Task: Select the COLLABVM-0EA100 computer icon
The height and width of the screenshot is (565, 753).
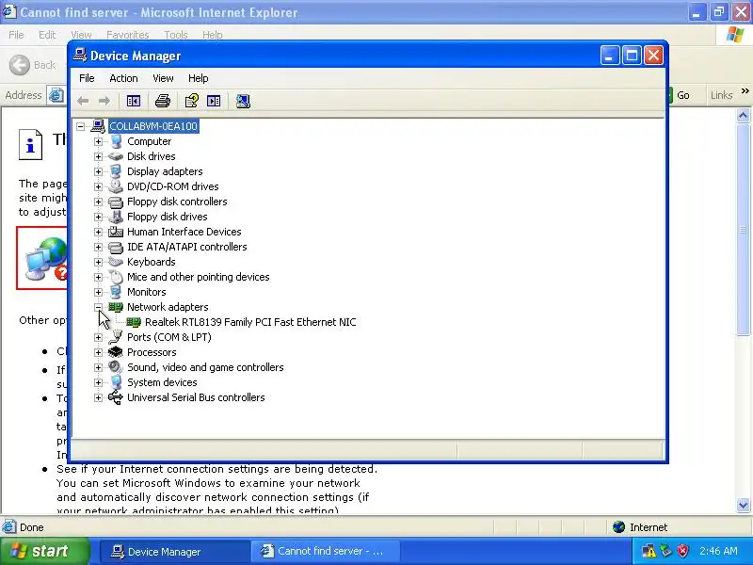Action: click(x=98, y=126)
